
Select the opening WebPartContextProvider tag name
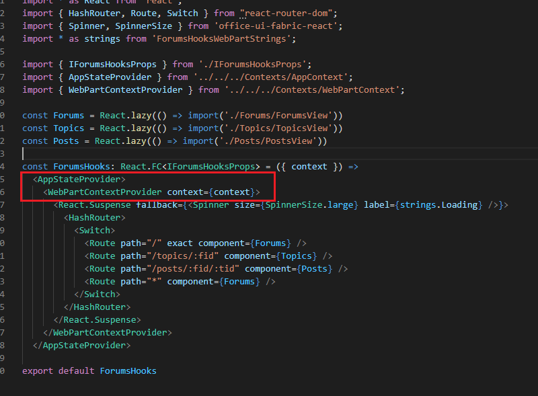click(105, 192)
